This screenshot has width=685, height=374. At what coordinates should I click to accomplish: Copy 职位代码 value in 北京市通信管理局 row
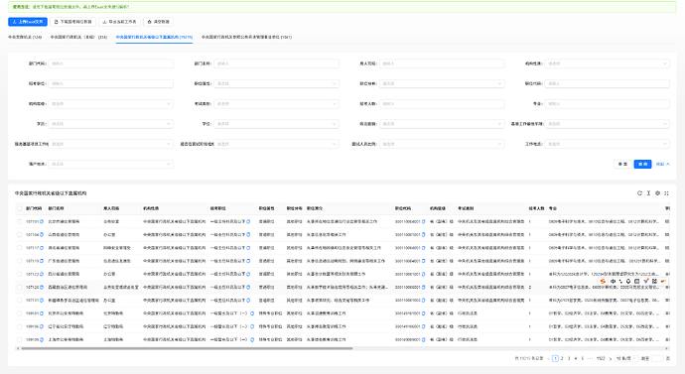(423, 221)
